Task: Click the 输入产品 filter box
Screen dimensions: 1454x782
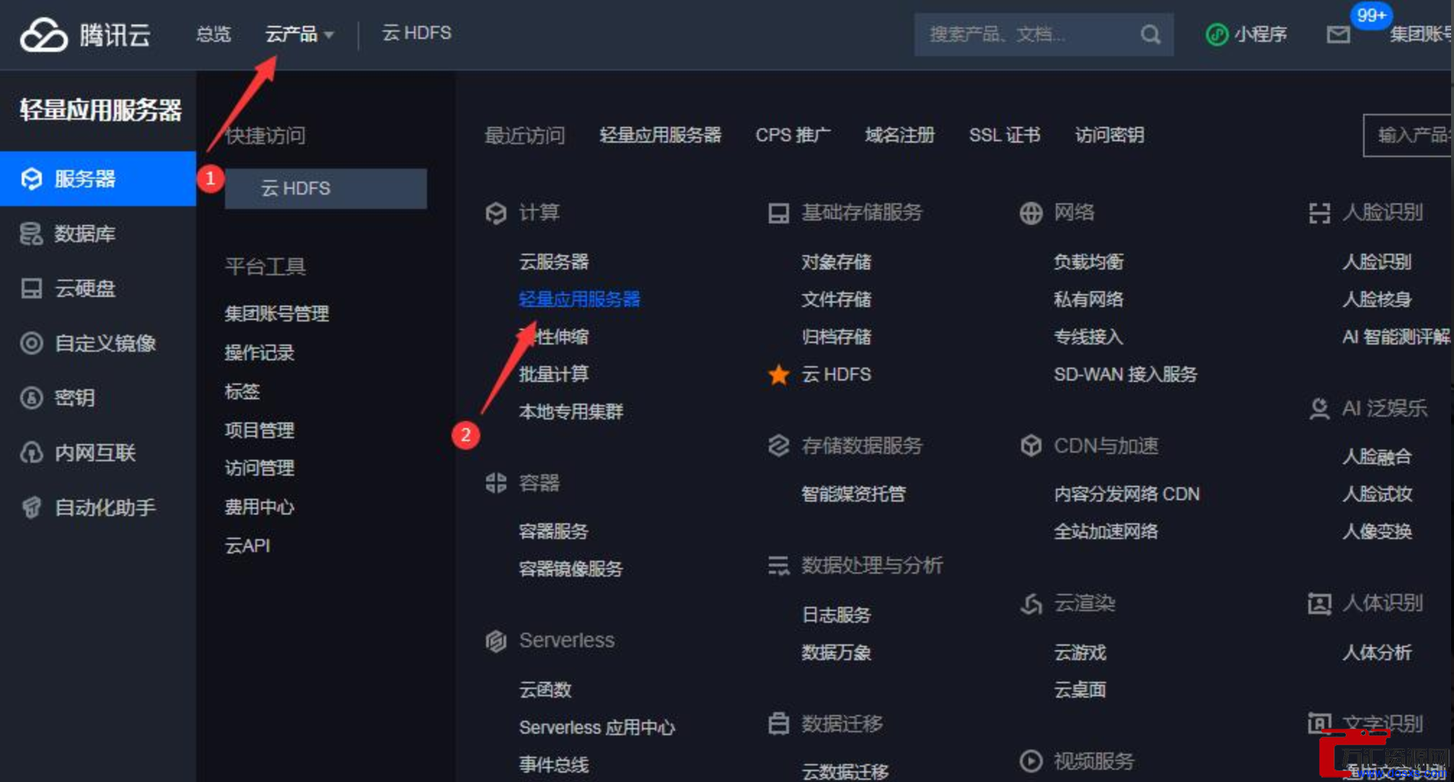Action: tap(1408, 135)
